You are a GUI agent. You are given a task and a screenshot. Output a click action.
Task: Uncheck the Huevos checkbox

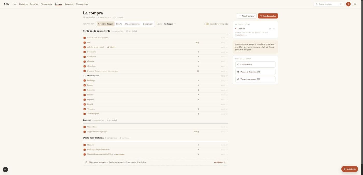pos(85,145)
